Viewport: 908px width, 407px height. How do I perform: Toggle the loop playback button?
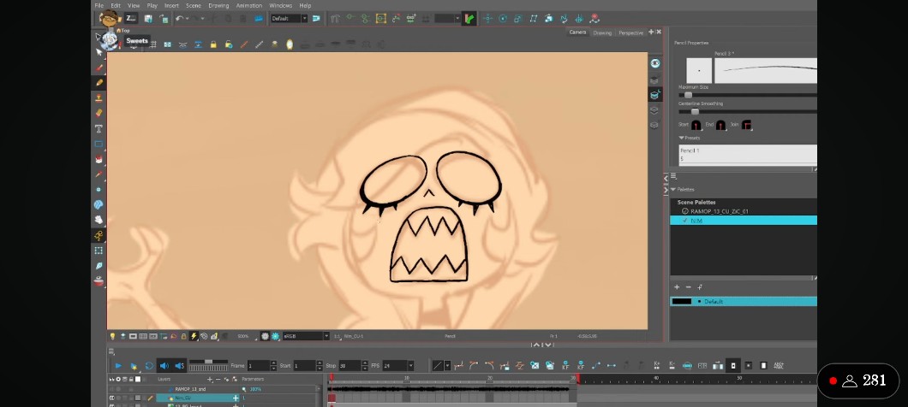[x=149, y=366]
